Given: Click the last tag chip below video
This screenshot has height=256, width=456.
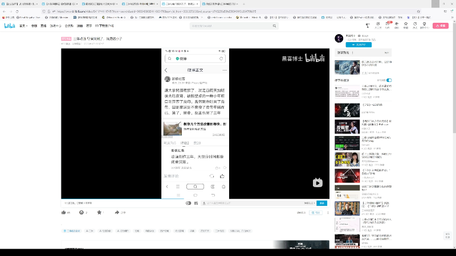Looking at the screenshot, I should pos(240,231).
